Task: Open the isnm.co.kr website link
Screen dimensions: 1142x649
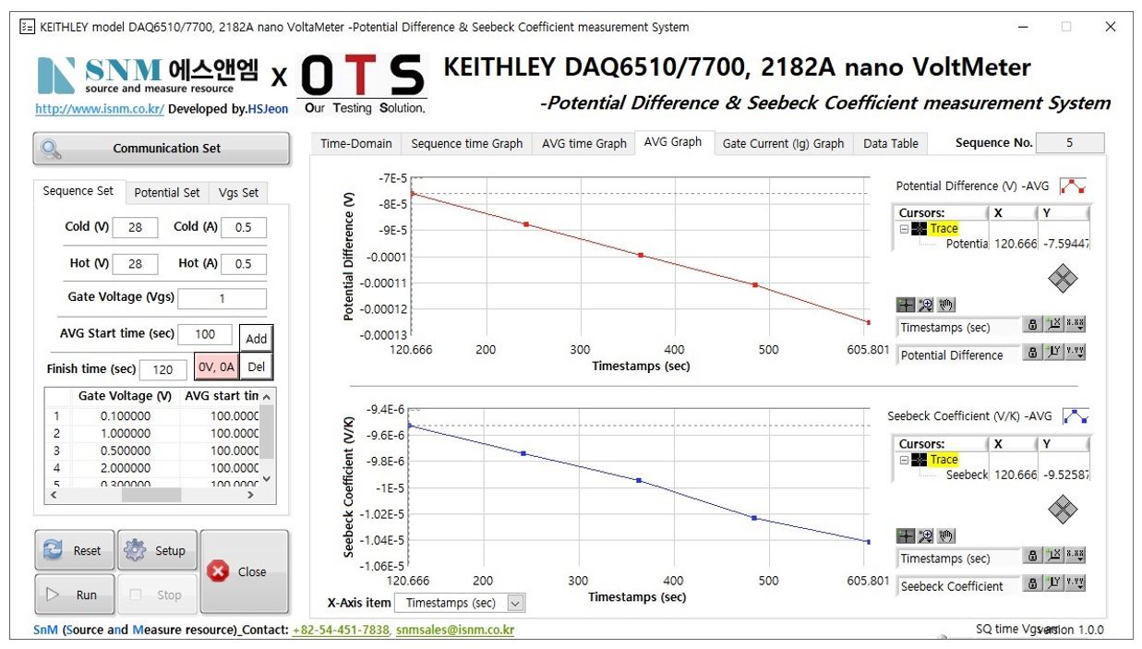Action: point(100,109)
